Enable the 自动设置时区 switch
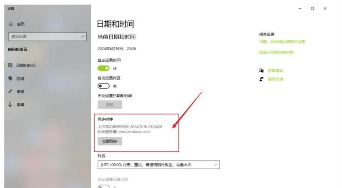This screenshot has width=342, height=188. click(x=103, y=86)
